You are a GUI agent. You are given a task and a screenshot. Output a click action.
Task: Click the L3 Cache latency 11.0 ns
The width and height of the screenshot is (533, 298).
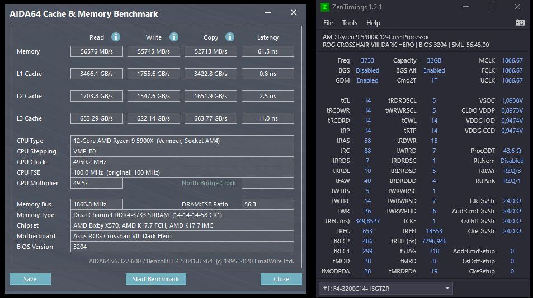pos(268,118)
